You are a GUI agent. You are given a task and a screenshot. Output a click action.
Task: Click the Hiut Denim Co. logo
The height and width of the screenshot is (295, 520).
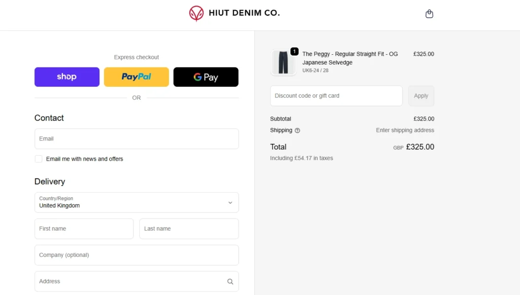[x=234, y=13]
